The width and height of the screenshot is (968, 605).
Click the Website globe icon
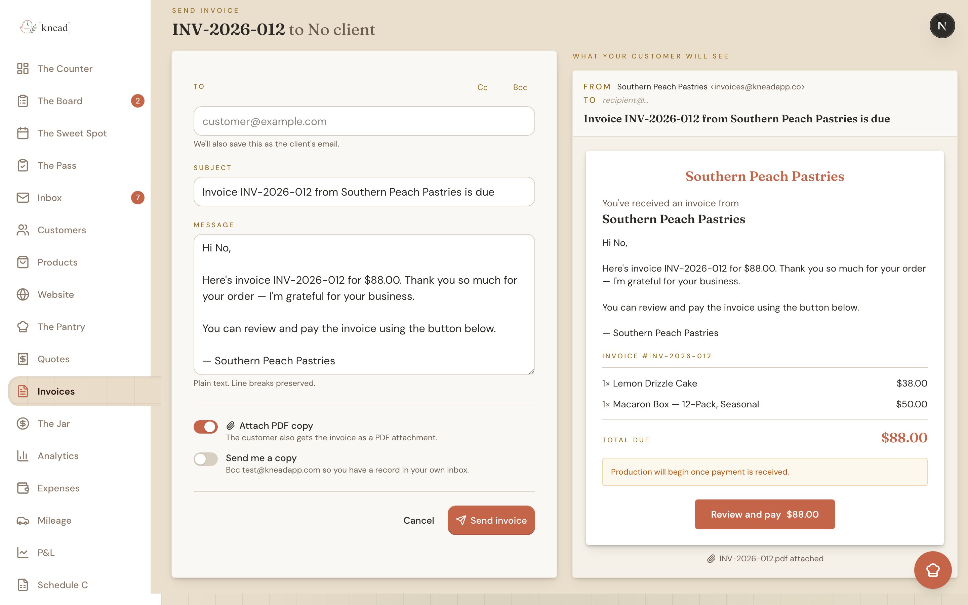(x=23, y=294)
